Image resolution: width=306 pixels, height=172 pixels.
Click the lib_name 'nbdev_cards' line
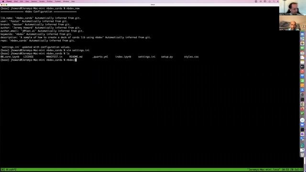click(40, 18)
